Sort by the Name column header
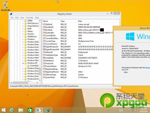Screen dimensions: 150x113 [51, 21]
